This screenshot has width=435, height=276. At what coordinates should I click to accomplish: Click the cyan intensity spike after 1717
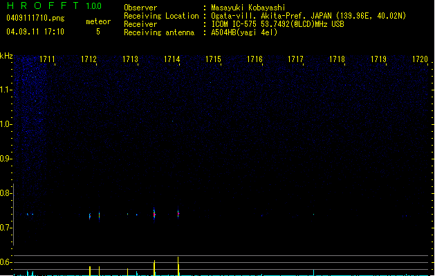313,273
